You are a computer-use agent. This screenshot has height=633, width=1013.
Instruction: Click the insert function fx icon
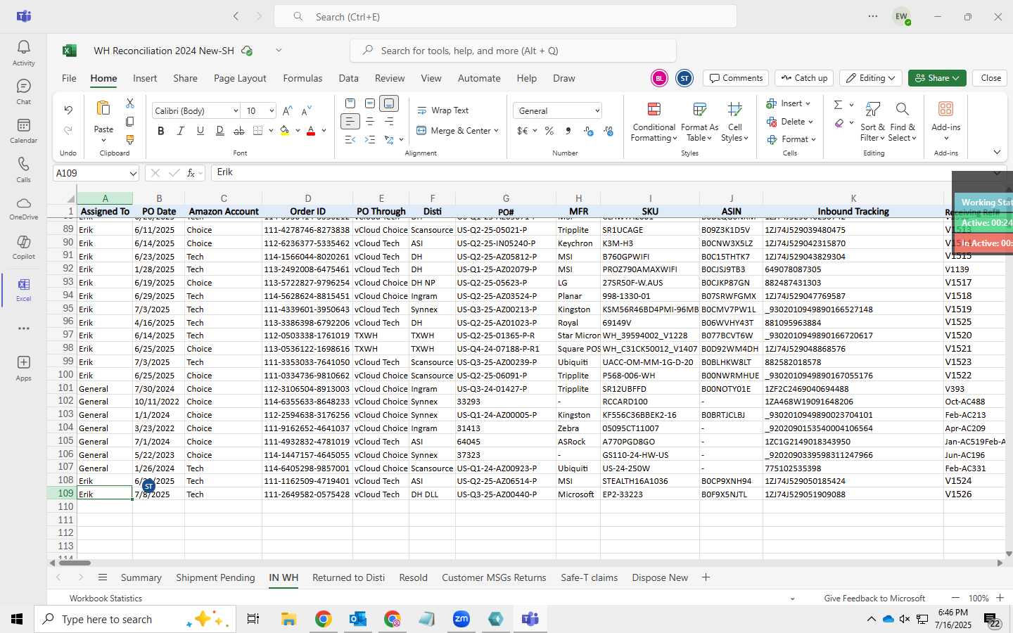coord(191,173)
